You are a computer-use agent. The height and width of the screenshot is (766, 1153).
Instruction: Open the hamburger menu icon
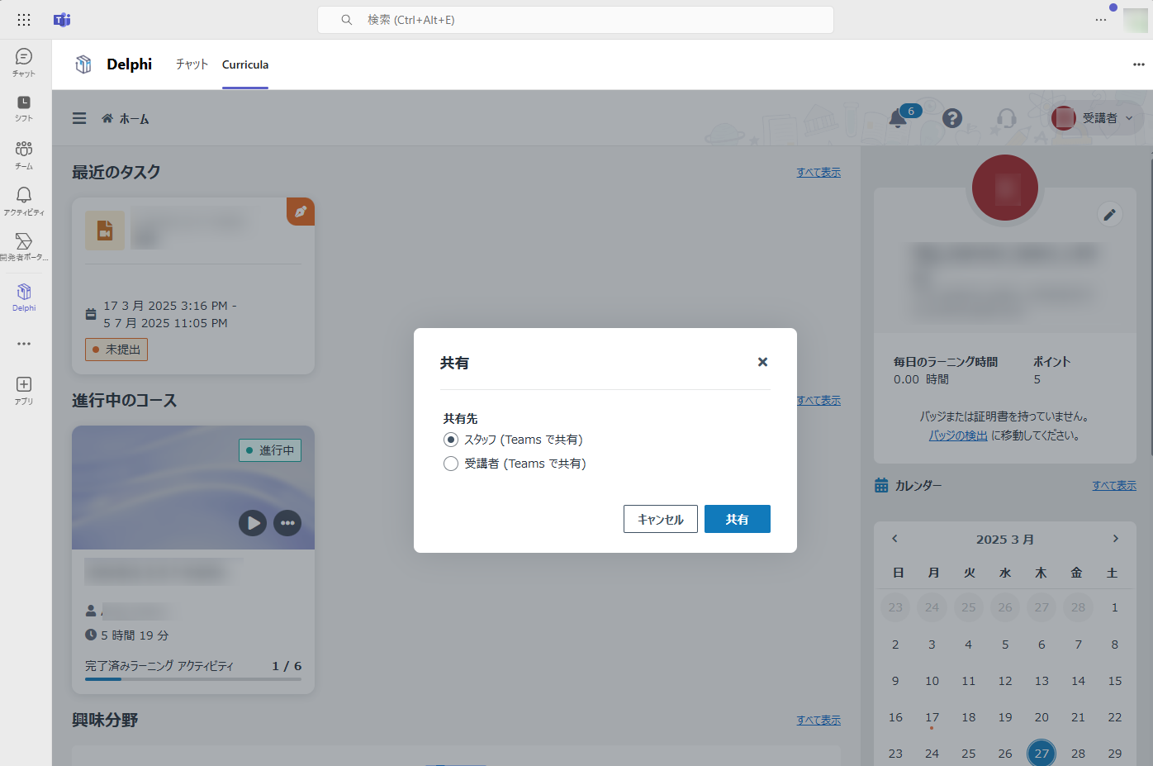point(78,118)
